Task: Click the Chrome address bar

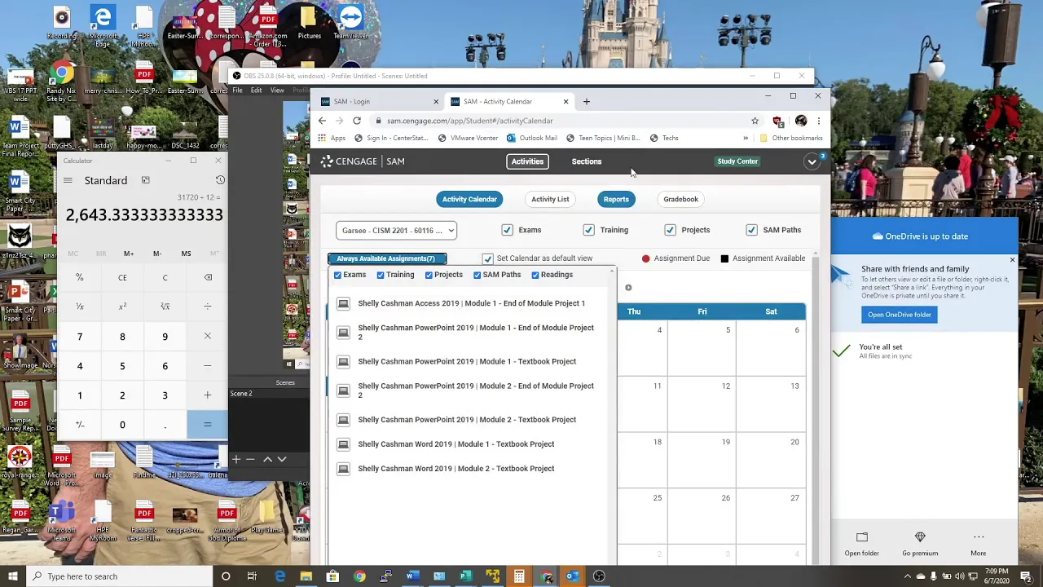Action: [x=562, y=121]
